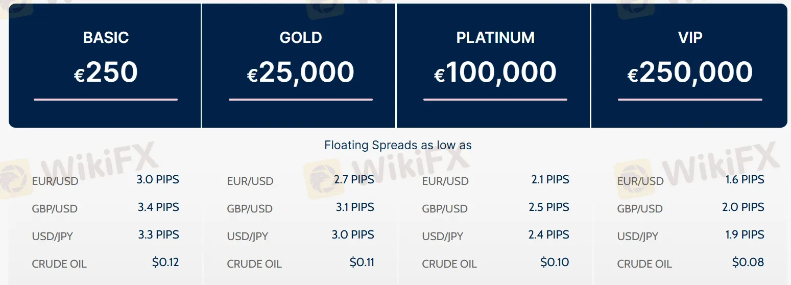Viewport: 791px width, 285px height.
Task: Click the Basic USD/JPY label
Action: pyautogui.click(x=52, y=236)
